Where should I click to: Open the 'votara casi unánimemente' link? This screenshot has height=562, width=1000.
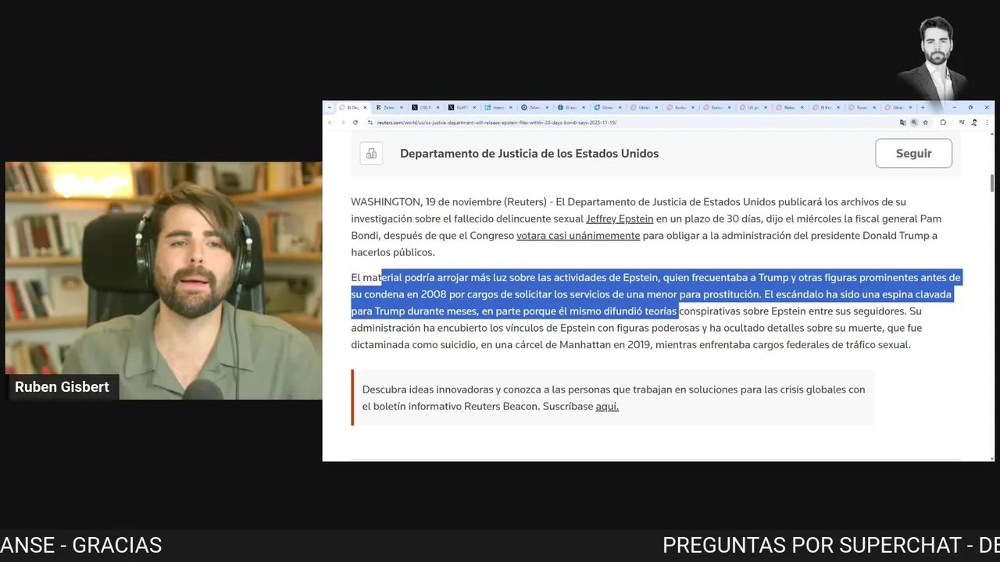(578, 236)
